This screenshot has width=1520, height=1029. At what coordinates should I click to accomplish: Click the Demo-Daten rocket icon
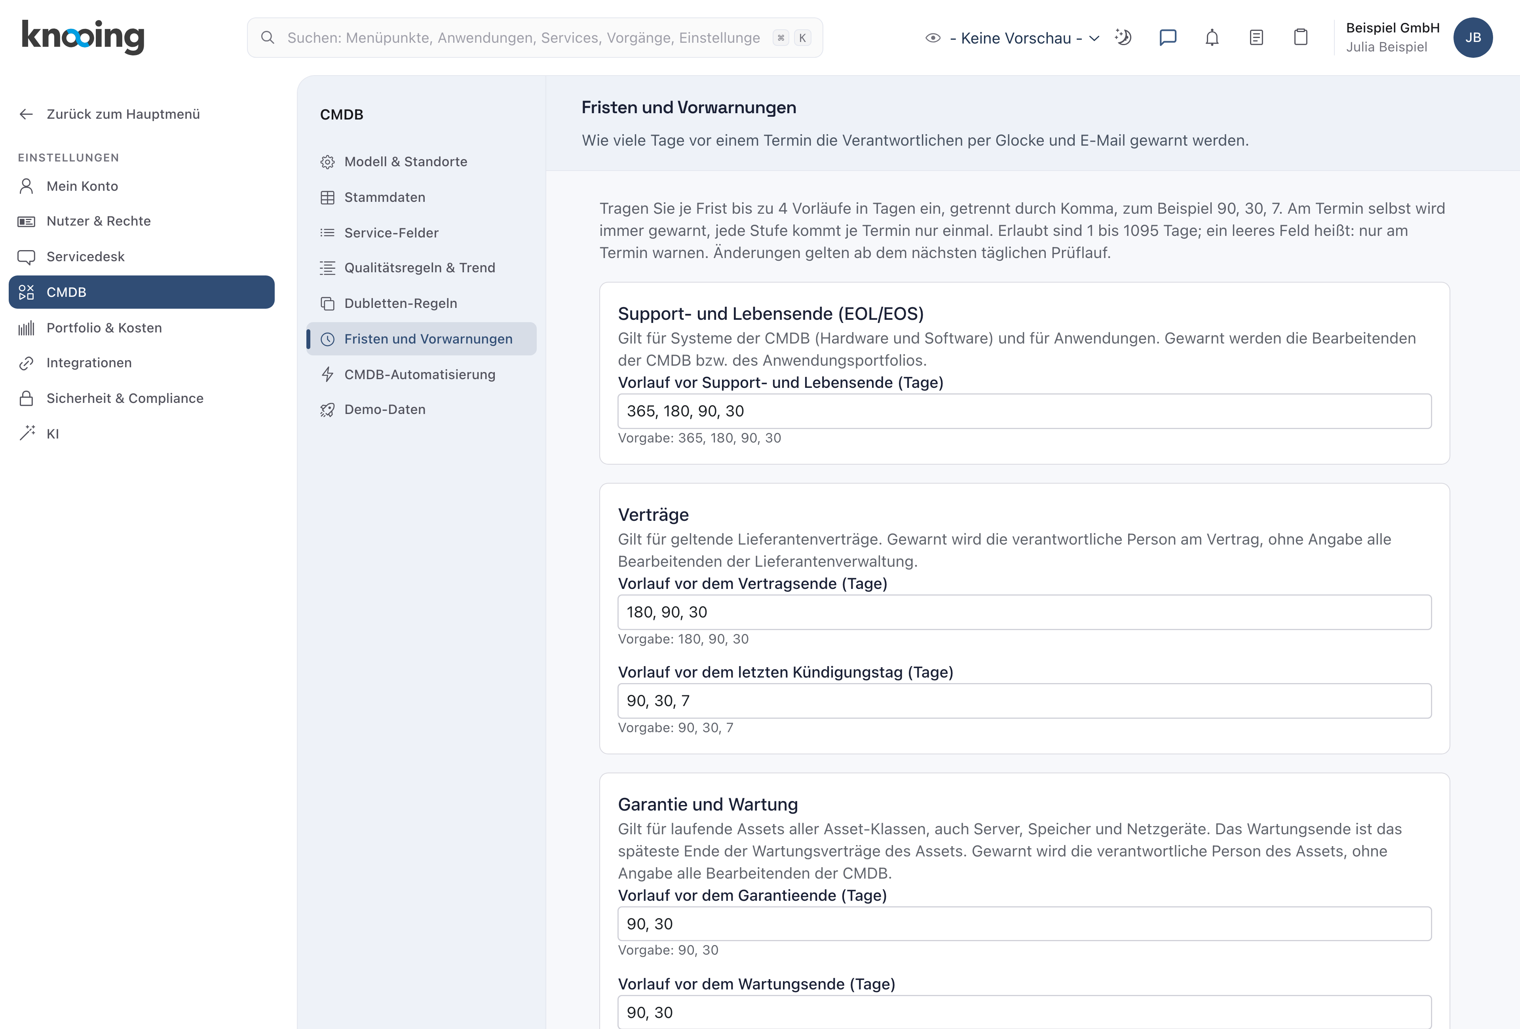(x=328, y=410)
